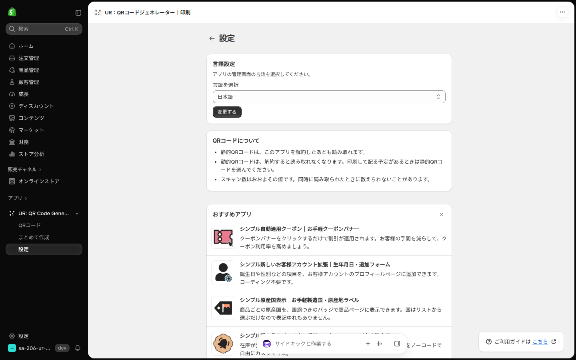The height and width of the screenshot is (360, 576).
Task: Open シンプル原産国表示 app title
Action: [299, 300]
